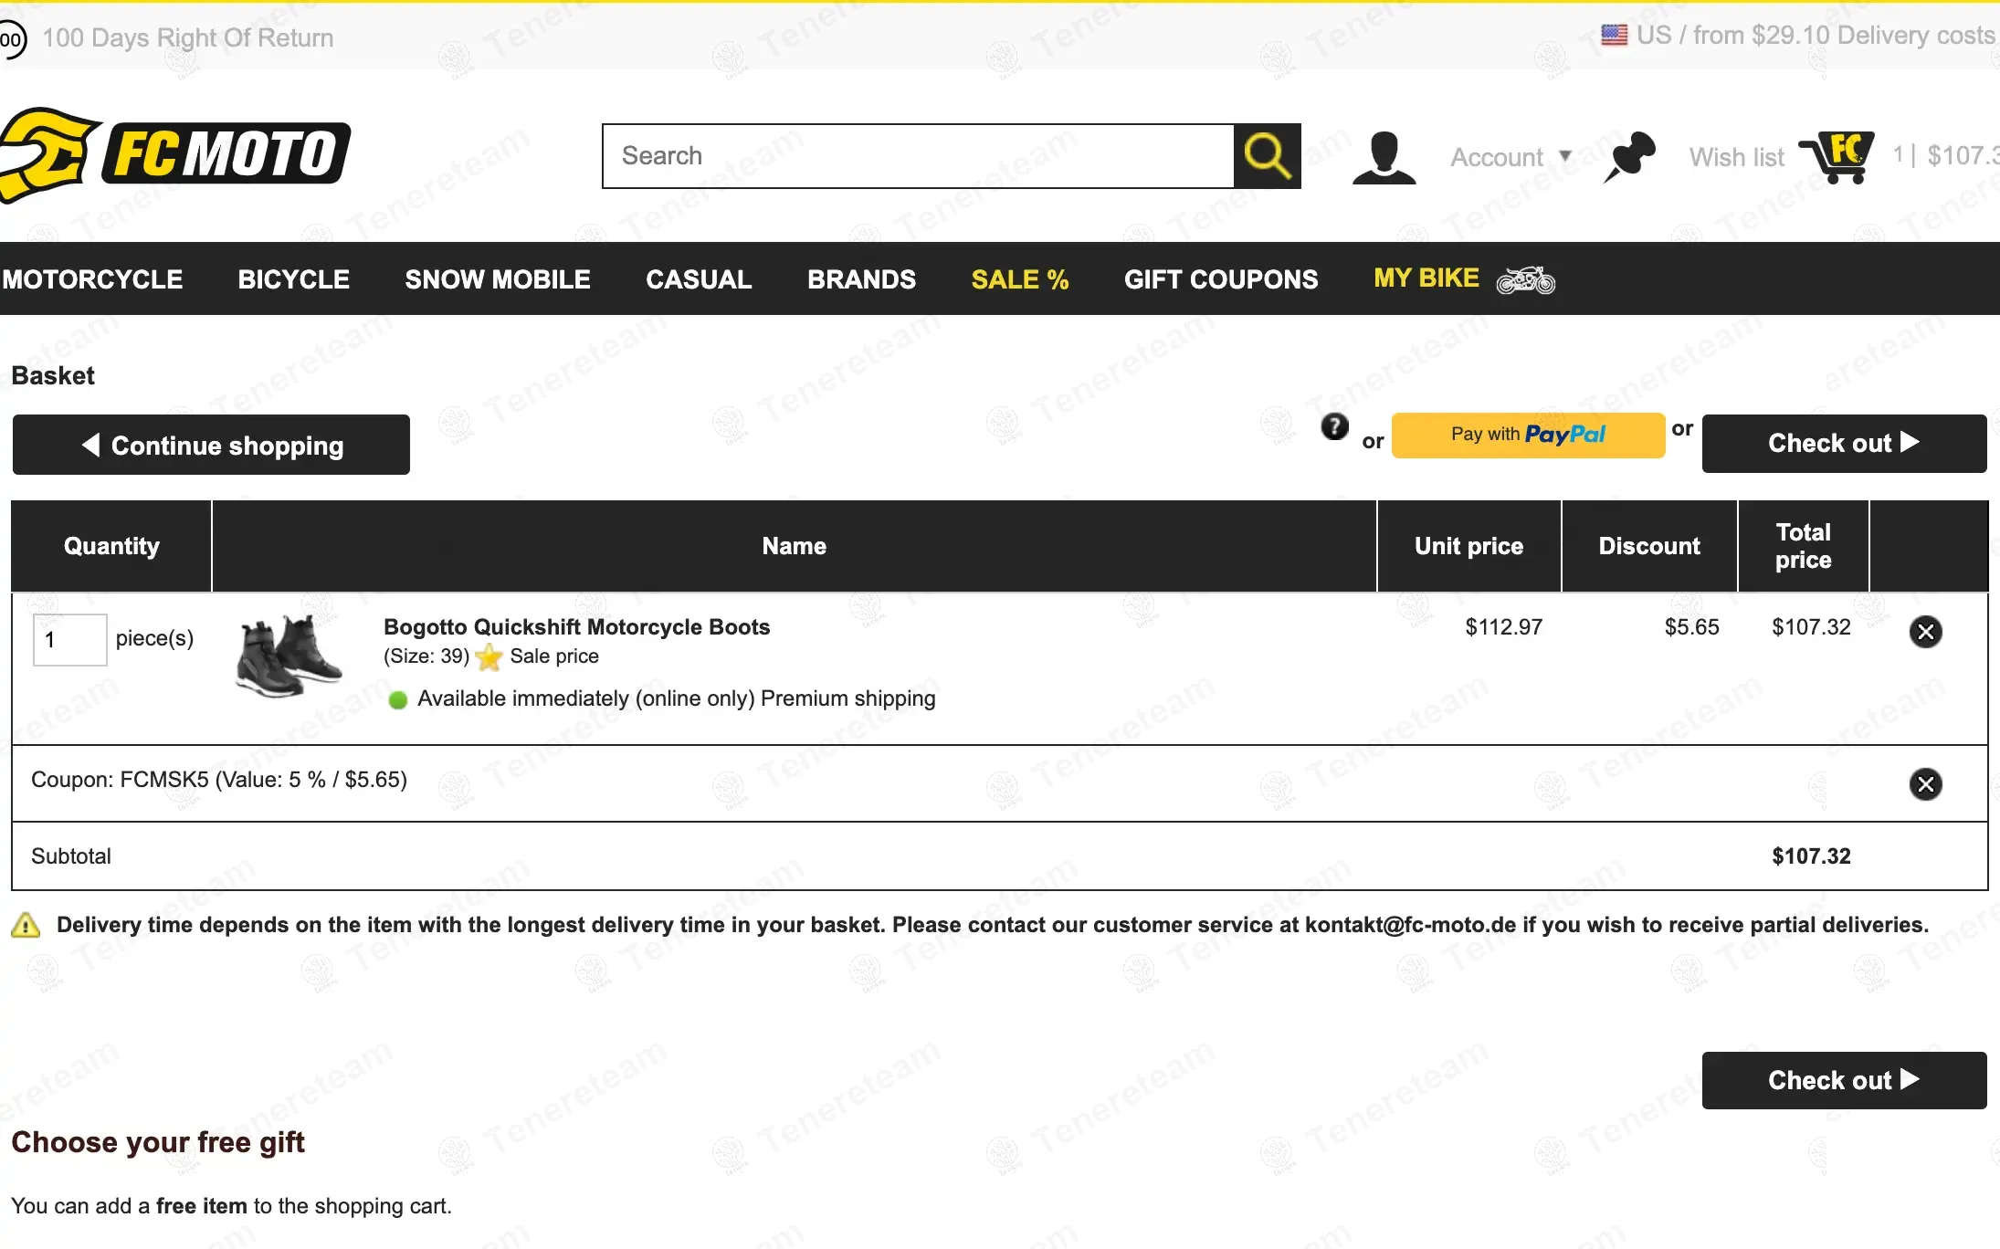
Task: Open the Wish list link
Action: click(1736, 157)
